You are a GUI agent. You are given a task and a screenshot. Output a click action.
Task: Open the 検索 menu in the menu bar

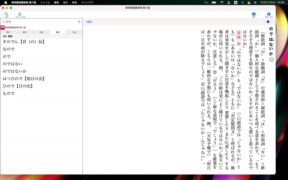tap(74, 2)
